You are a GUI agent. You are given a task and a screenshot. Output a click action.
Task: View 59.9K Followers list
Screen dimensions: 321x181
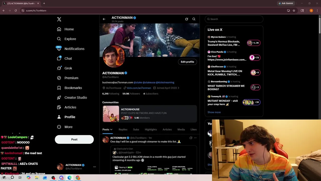pyautogui.click(x=131, y=94)
